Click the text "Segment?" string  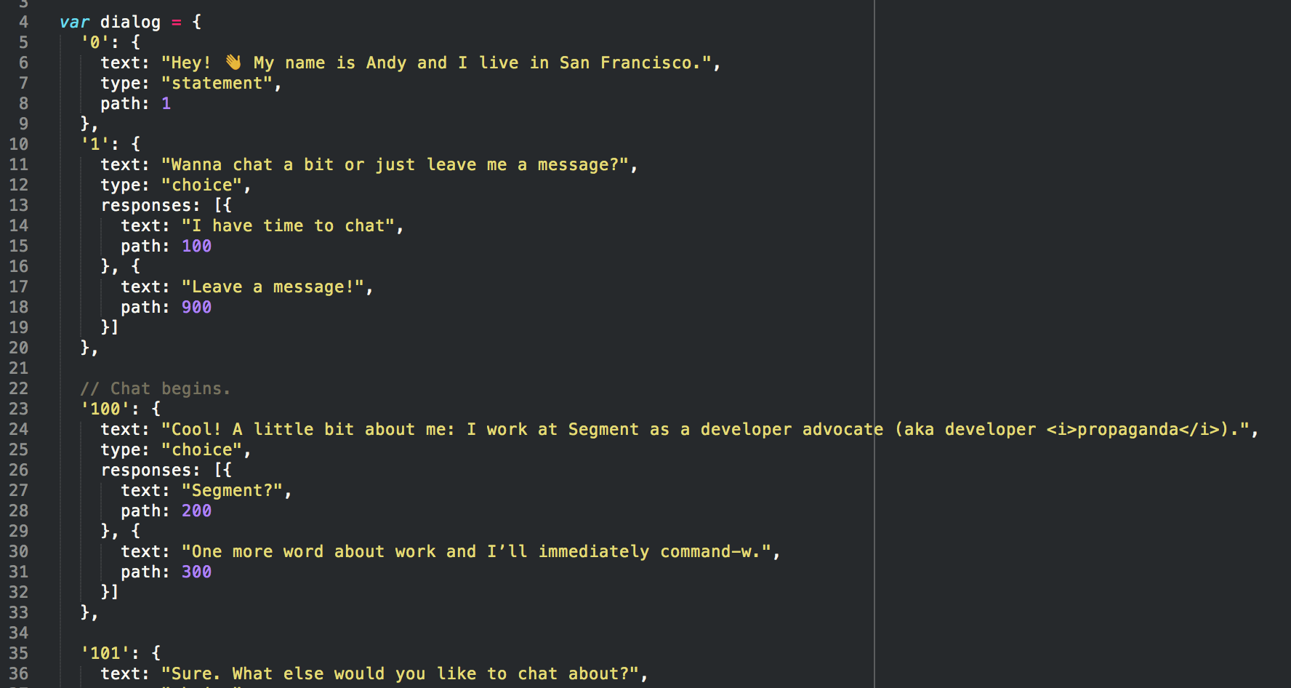(232, 490)
